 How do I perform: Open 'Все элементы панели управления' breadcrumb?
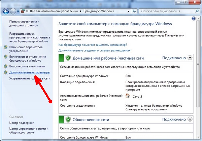click(x=54, y=11)
